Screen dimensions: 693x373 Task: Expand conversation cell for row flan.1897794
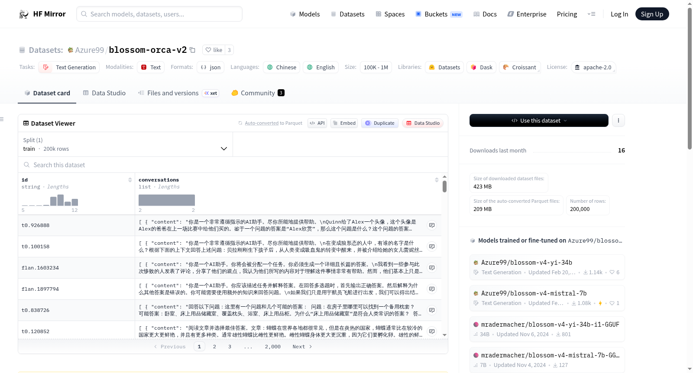(x=432, y=289)
